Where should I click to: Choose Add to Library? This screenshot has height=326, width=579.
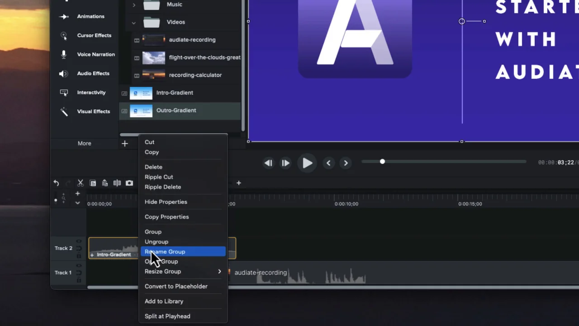point(164,302)
